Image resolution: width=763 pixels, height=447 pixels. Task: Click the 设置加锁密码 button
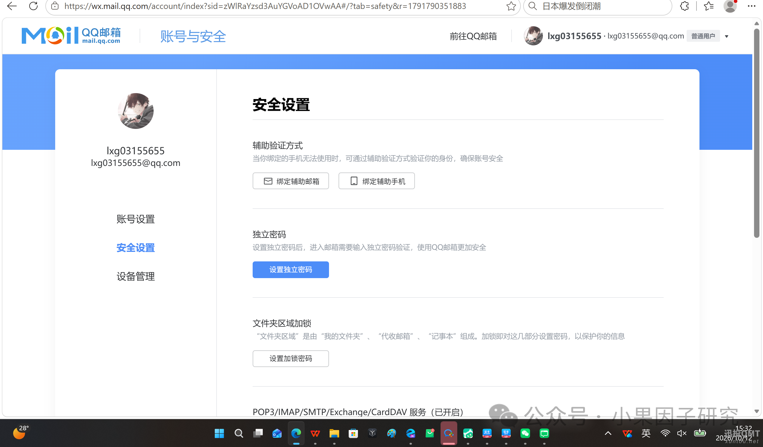tap(291, 359)
